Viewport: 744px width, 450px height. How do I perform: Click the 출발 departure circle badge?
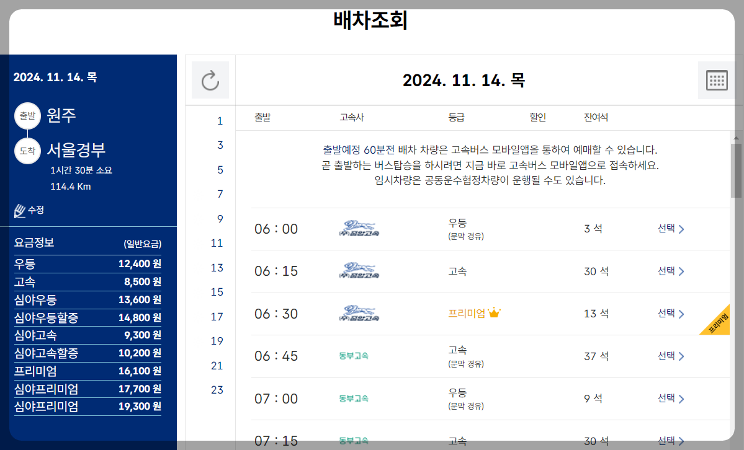[x=27, y=115]
